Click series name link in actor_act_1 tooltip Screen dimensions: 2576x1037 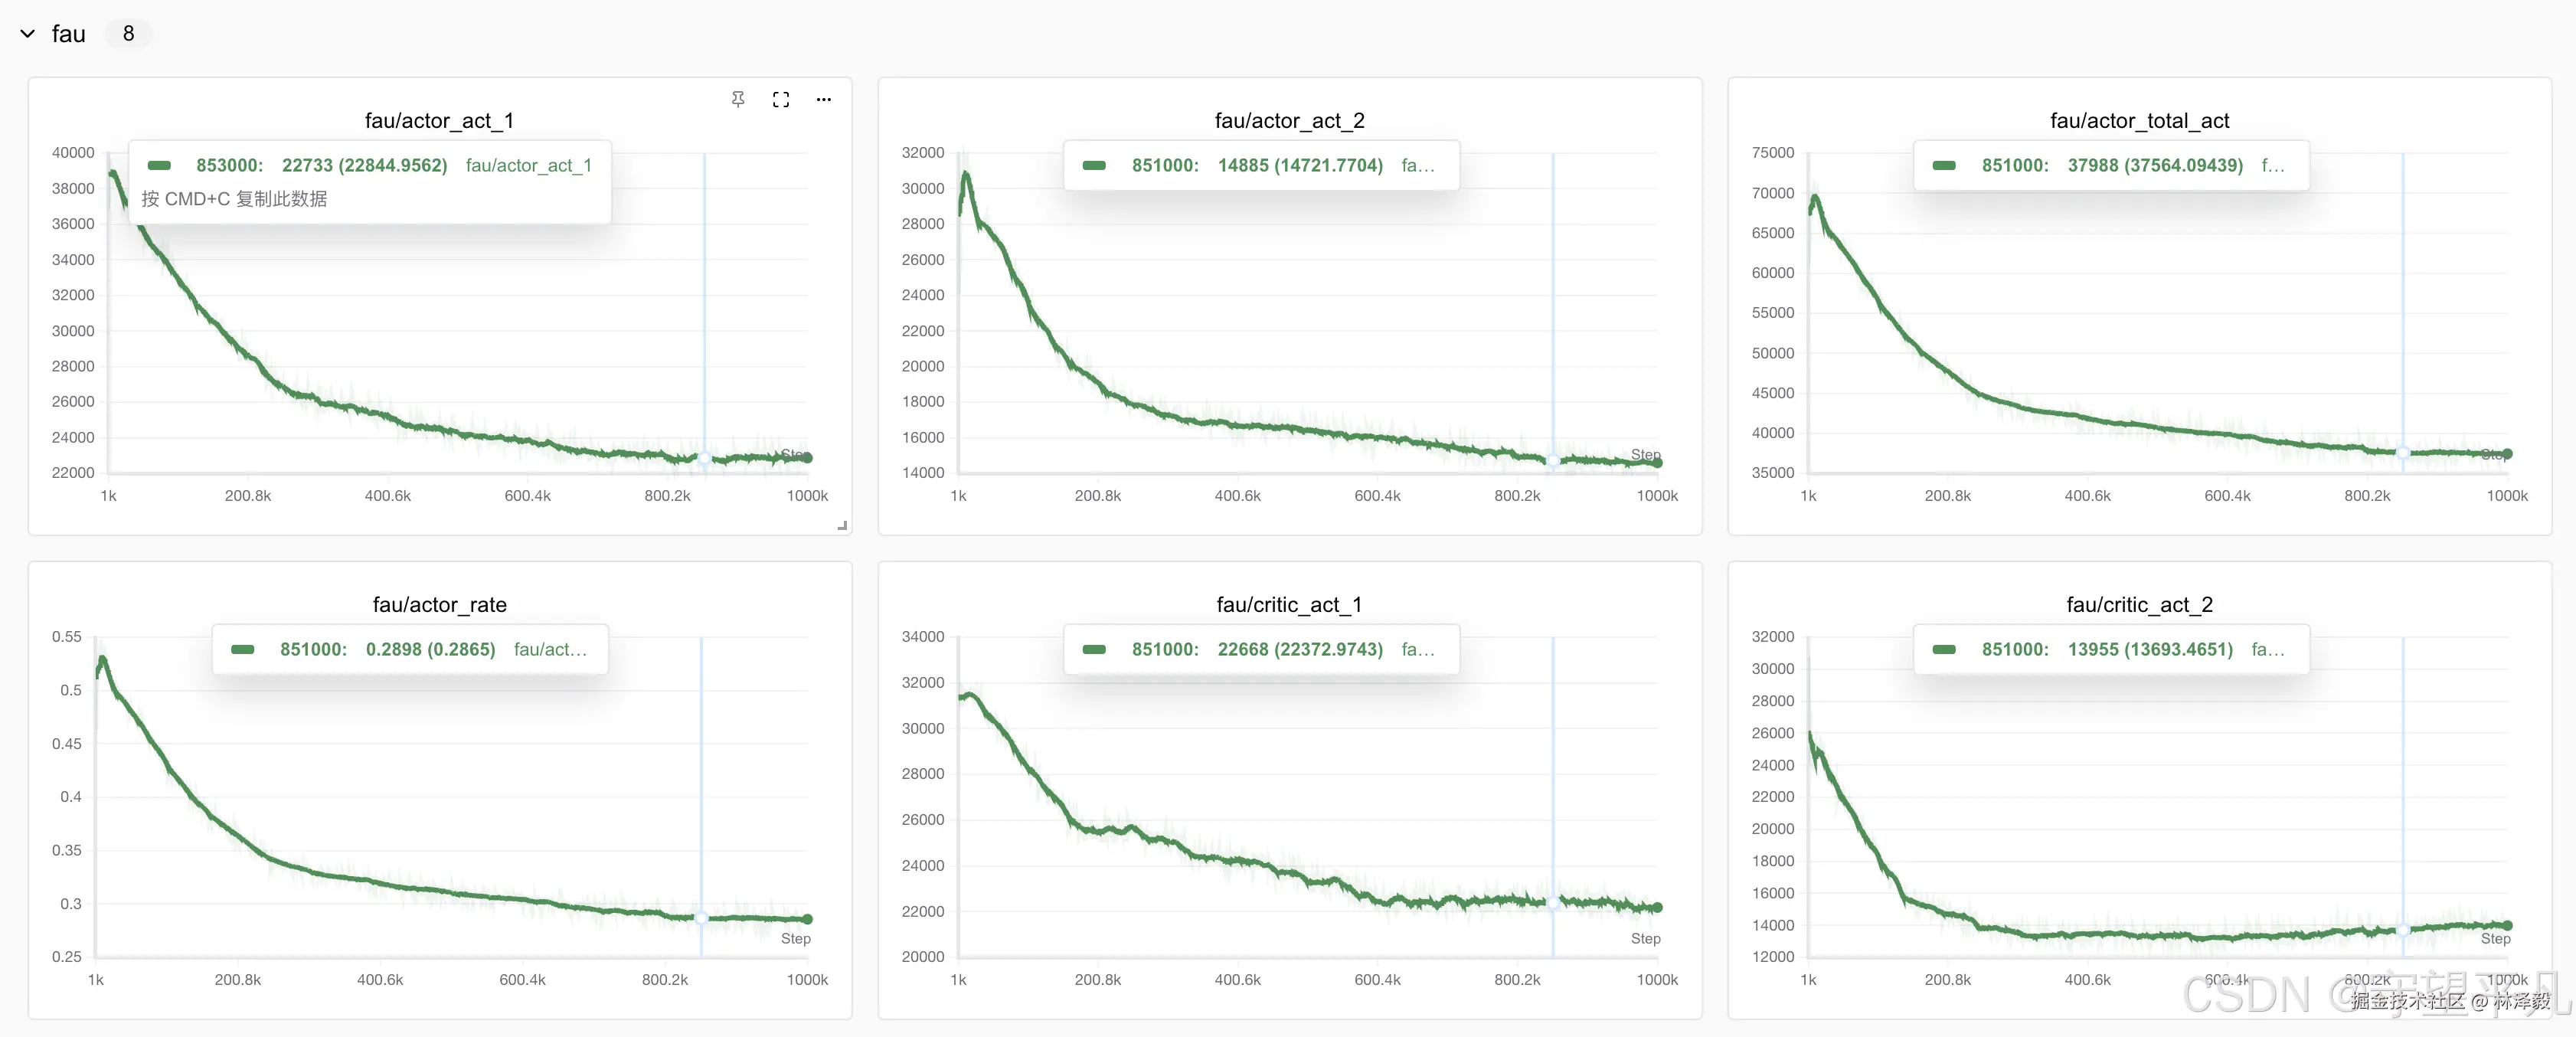tap(528, 165)
